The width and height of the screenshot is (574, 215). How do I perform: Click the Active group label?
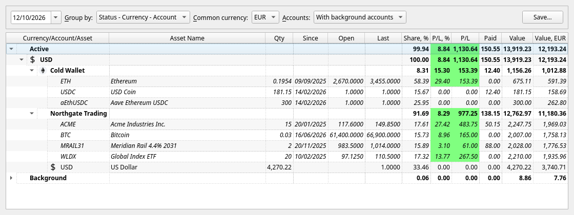(39, 49)
